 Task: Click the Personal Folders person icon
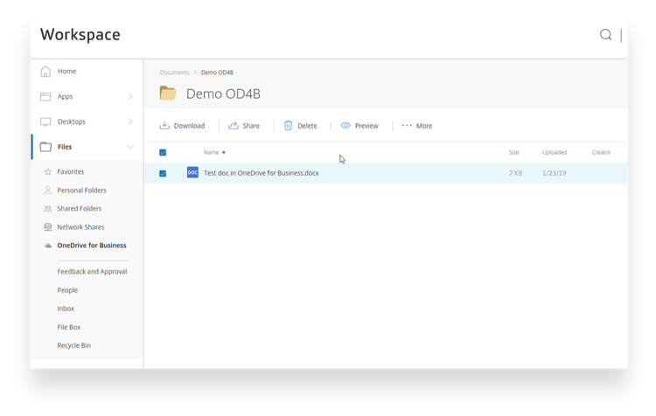(x=48, y=191)
